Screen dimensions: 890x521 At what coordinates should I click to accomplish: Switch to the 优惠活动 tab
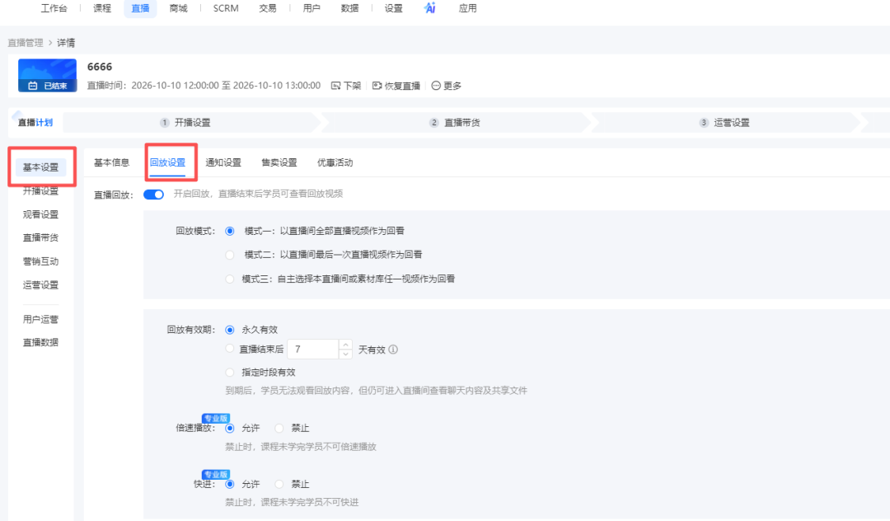click(x=335, y=163)
